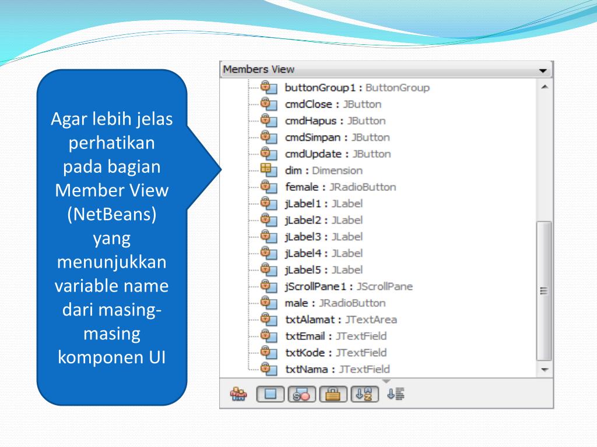The height and width of the screenshot is (447, 597).
Task: Click the grid icon beside dim
Action: [x=269, y=170]
